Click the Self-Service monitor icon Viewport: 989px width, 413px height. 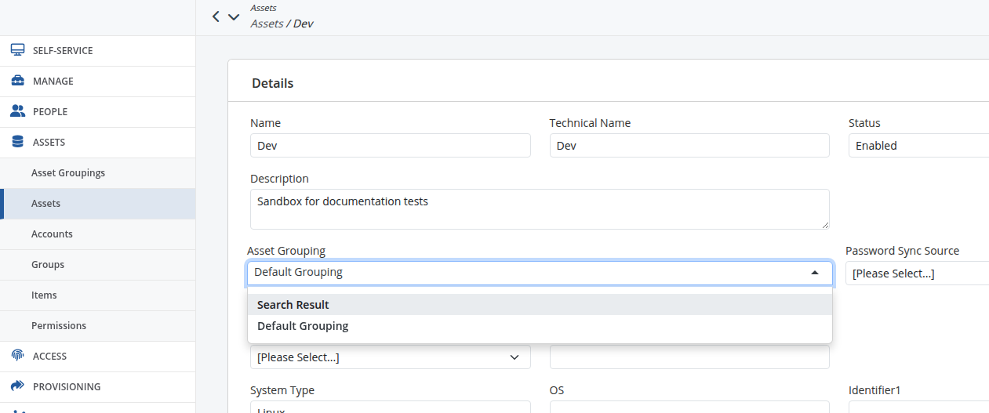[17, 50]
